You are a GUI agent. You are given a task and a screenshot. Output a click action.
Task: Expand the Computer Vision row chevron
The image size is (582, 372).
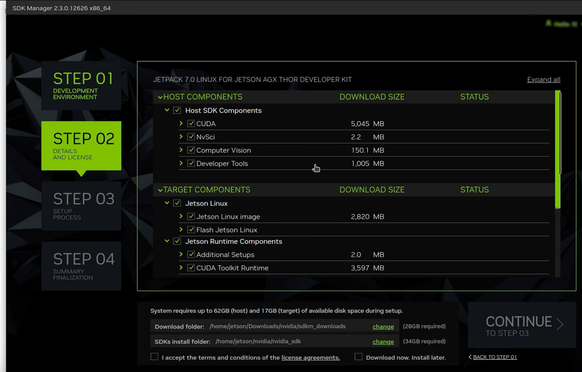(181, 149)
